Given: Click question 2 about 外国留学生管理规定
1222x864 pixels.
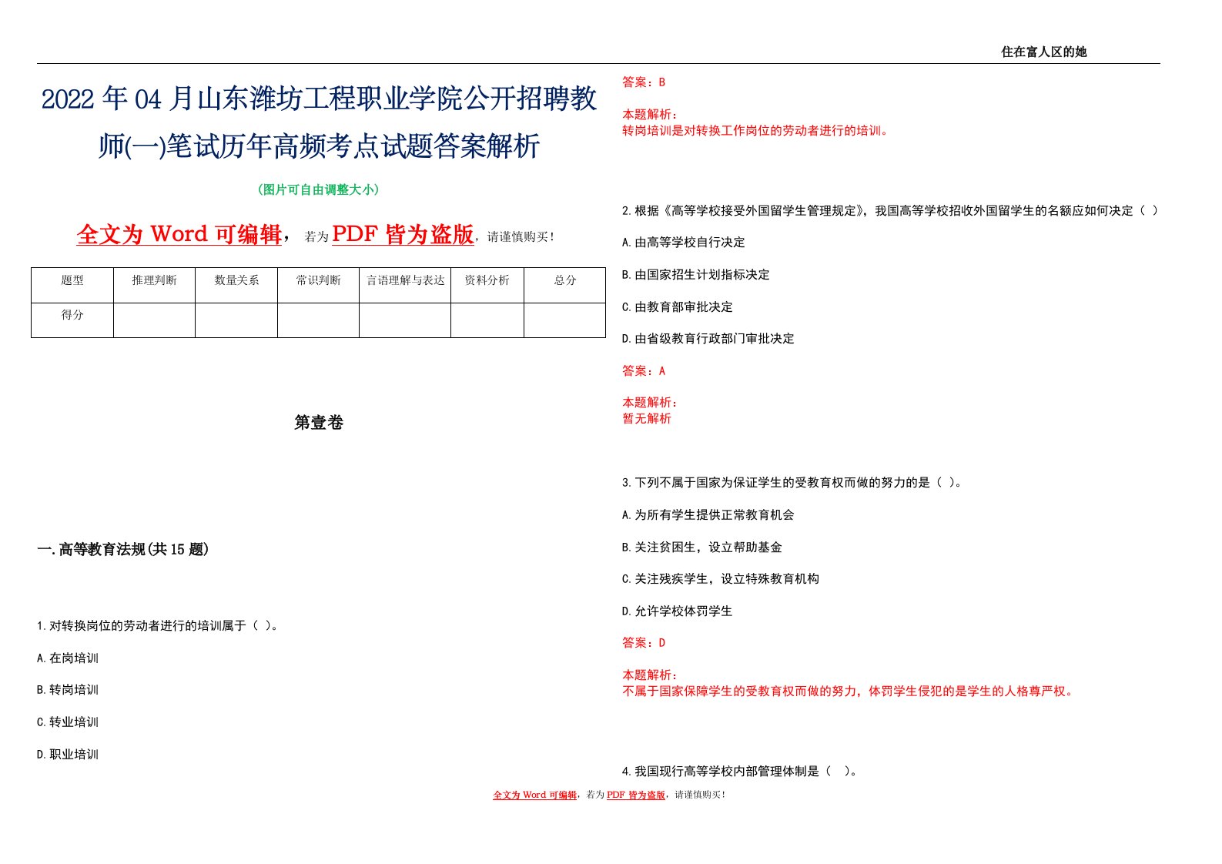Looking at the screenshot, I should (x=890, y=211).
